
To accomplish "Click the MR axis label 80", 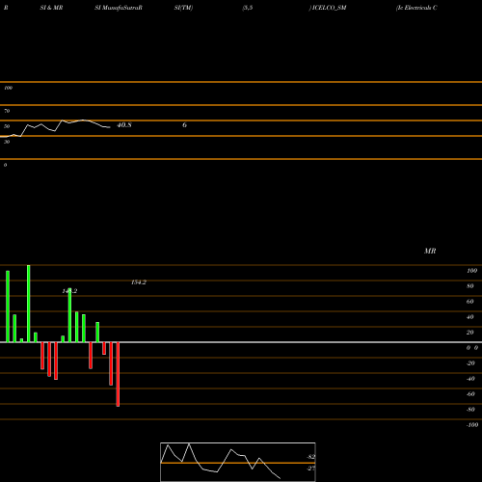I will (x=469, y=286).
